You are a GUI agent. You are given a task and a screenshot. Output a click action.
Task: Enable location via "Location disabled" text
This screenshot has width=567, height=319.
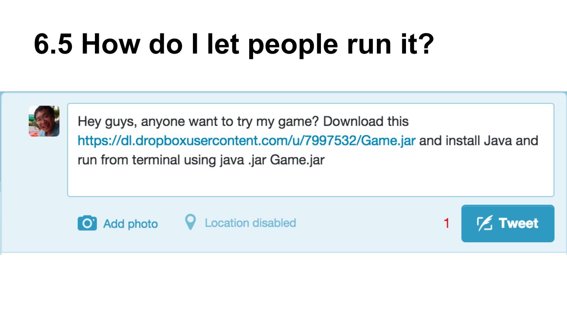[250, 223]
